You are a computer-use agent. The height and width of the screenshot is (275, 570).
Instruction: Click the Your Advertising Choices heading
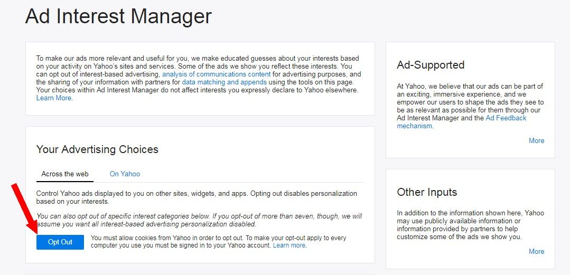click(97, 149)
